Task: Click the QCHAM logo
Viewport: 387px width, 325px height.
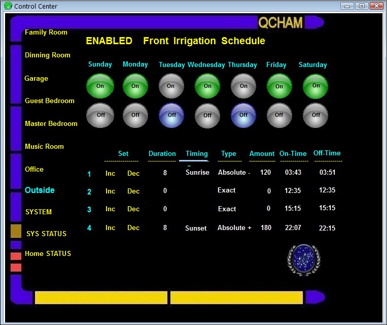Action: click(280, 23)
